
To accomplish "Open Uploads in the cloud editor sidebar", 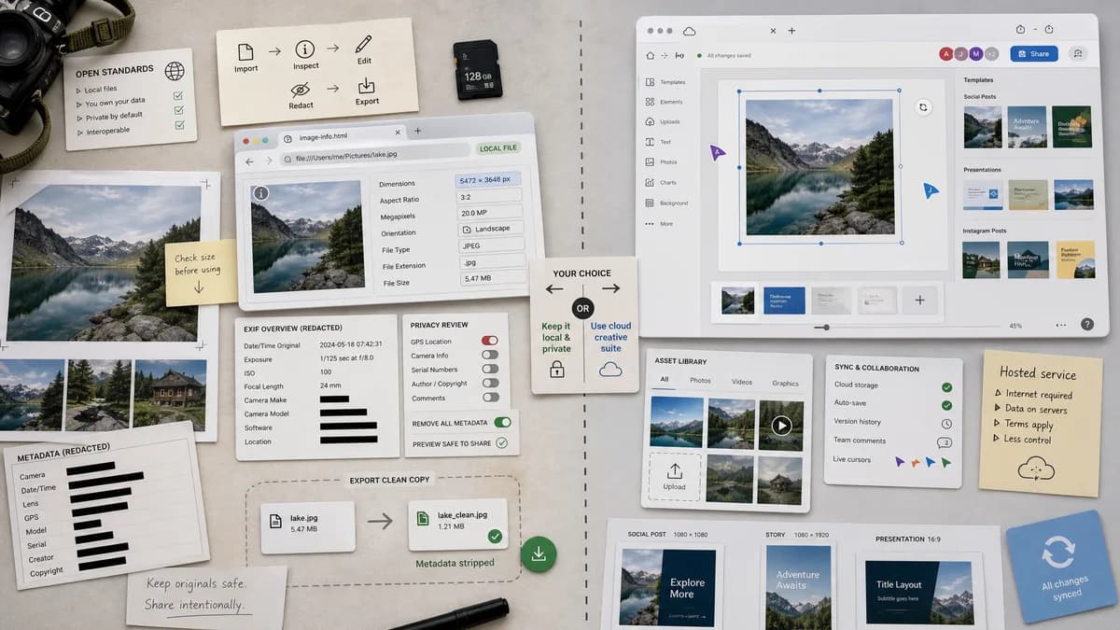I will coord(664,122).
